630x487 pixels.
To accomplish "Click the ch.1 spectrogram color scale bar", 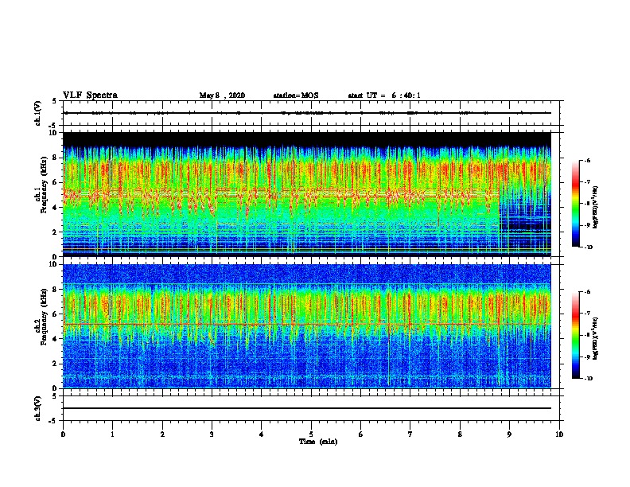I will tap(576, 204).
